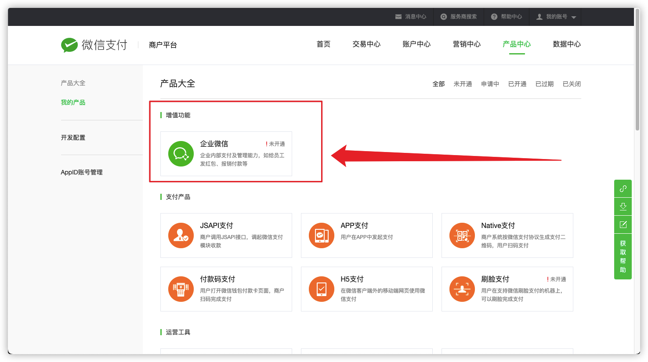Click APP支付 title
This screenshot has height=362, width=648.
point(355,225)
